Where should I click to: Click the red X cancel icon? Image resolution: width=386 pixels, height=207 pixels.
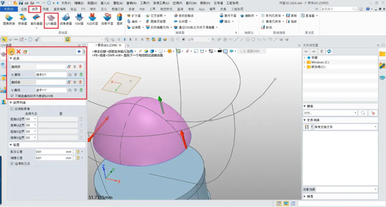coord(19,52)
